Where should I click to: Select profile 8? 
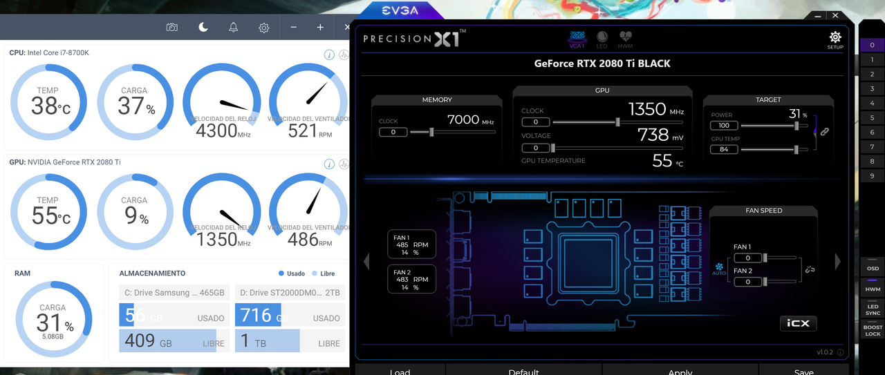point(873,162)
